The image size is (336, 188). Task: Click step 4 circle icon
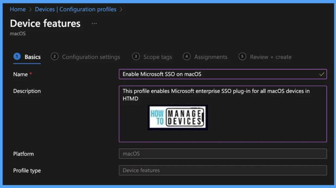pyautogui.click(x=187, y=56)
